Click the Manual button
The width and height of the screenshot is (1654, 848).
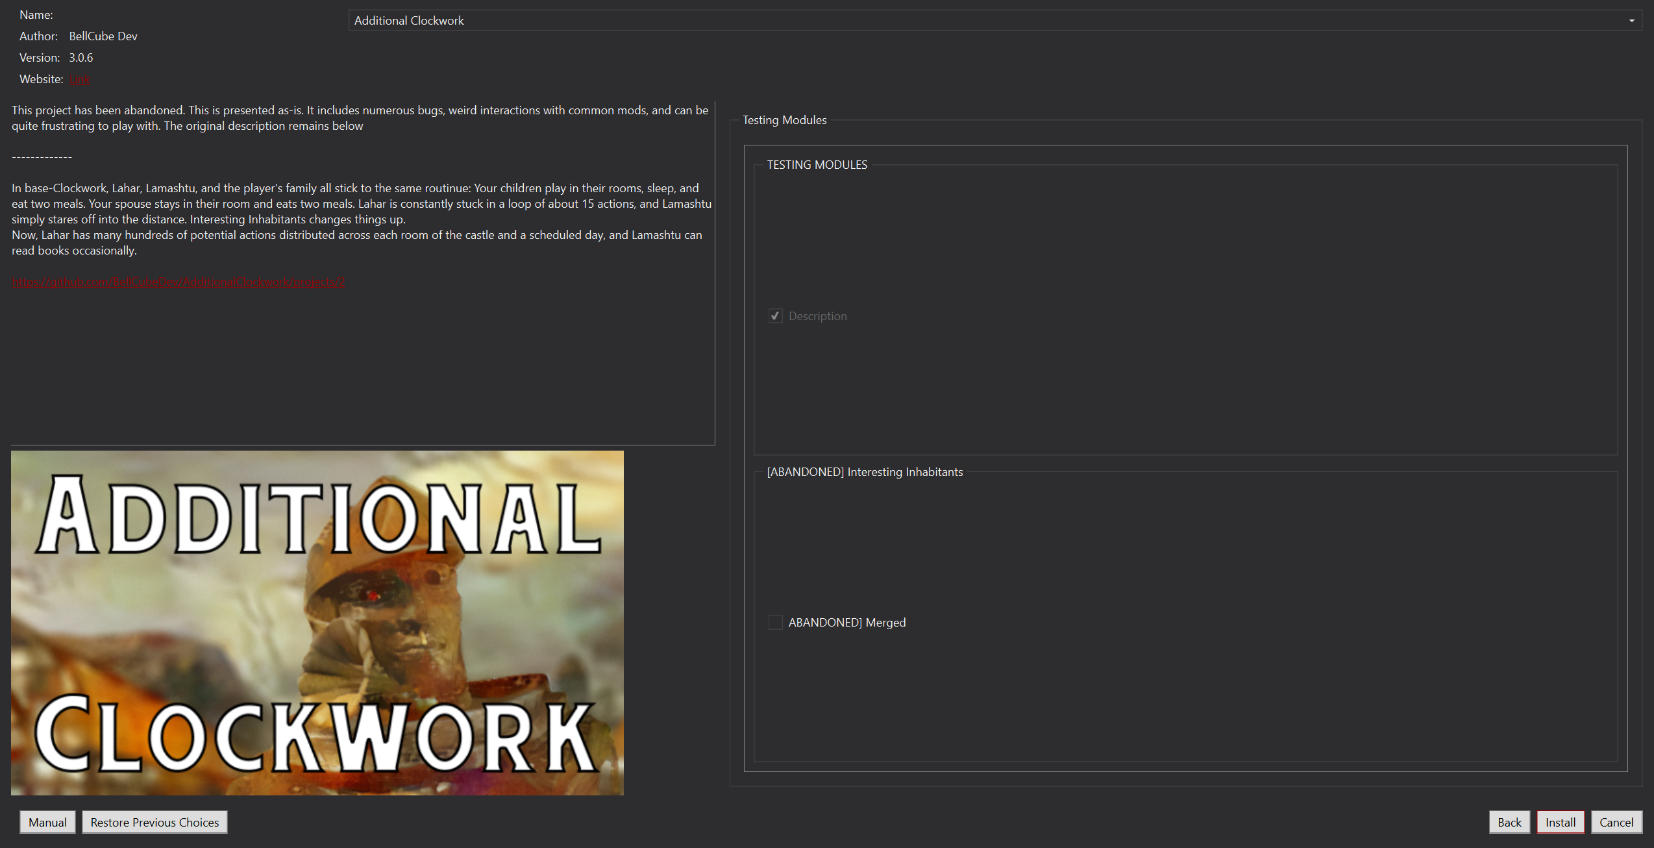pos(47,822)
